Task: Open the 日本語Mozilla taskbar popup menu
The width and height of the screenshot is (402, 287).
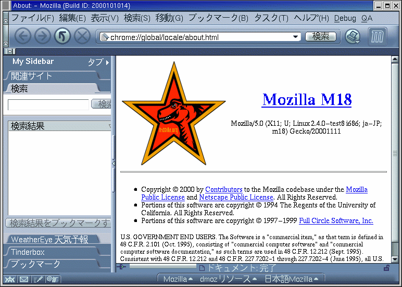Action: (x=291, y=279)
